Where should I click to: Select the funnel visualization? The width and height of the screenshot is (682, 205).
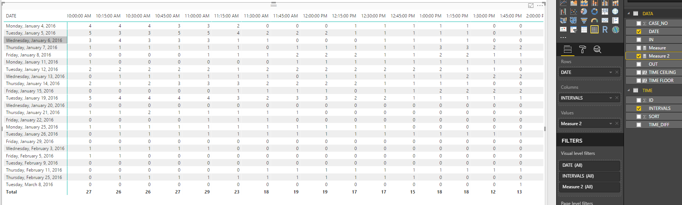coord(584,20)
